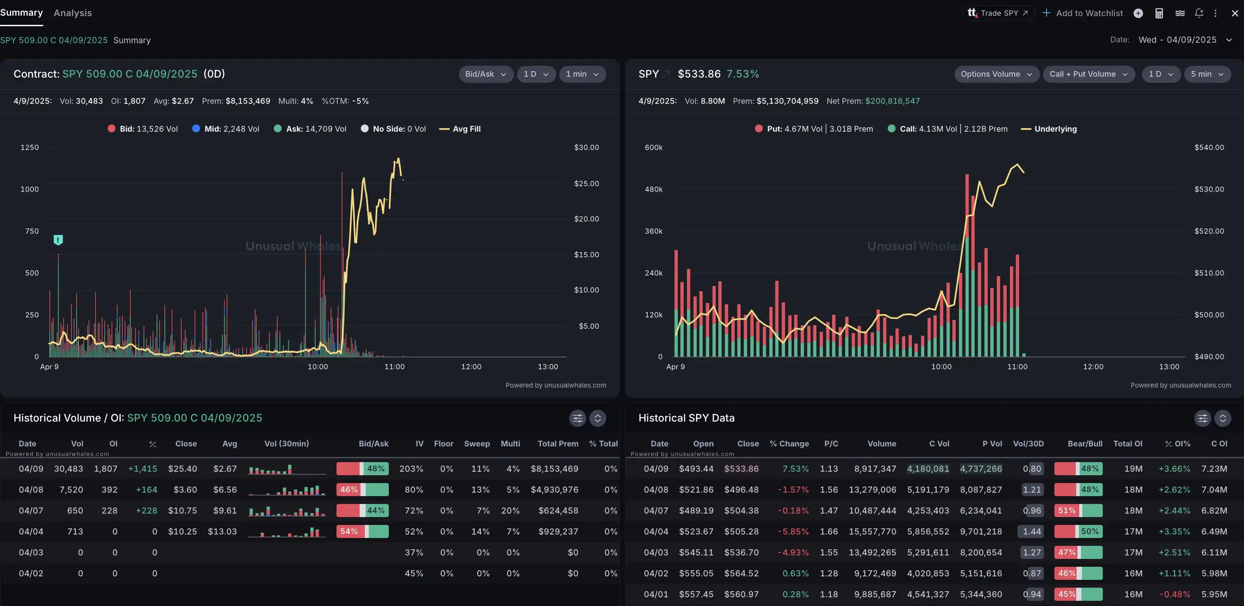Open the Bid/Ask chart type dropdown
The image size is (1244, 606).
(x=485, y=75)
